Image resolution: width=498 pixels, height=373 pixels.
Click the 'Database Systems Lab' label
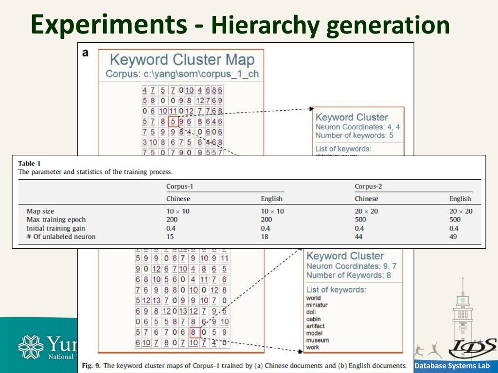coord(452,366)
